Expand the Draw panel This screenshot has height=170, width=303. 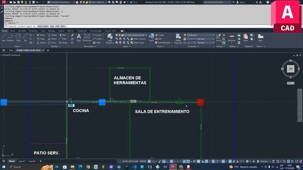pos(18,46)
